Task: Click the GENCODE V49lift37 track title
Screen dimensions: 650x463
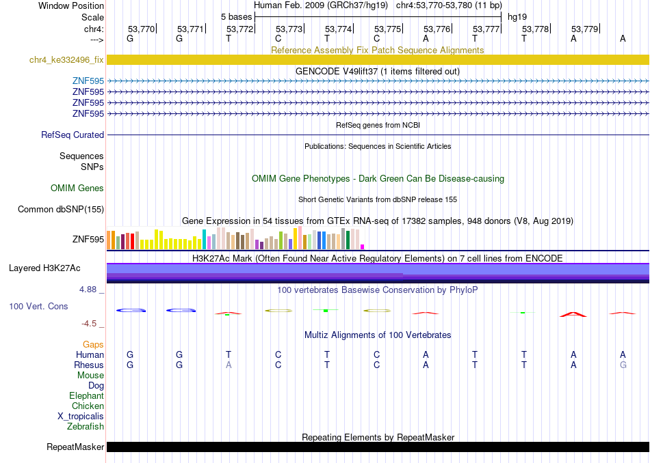Action: coord(378,71)
